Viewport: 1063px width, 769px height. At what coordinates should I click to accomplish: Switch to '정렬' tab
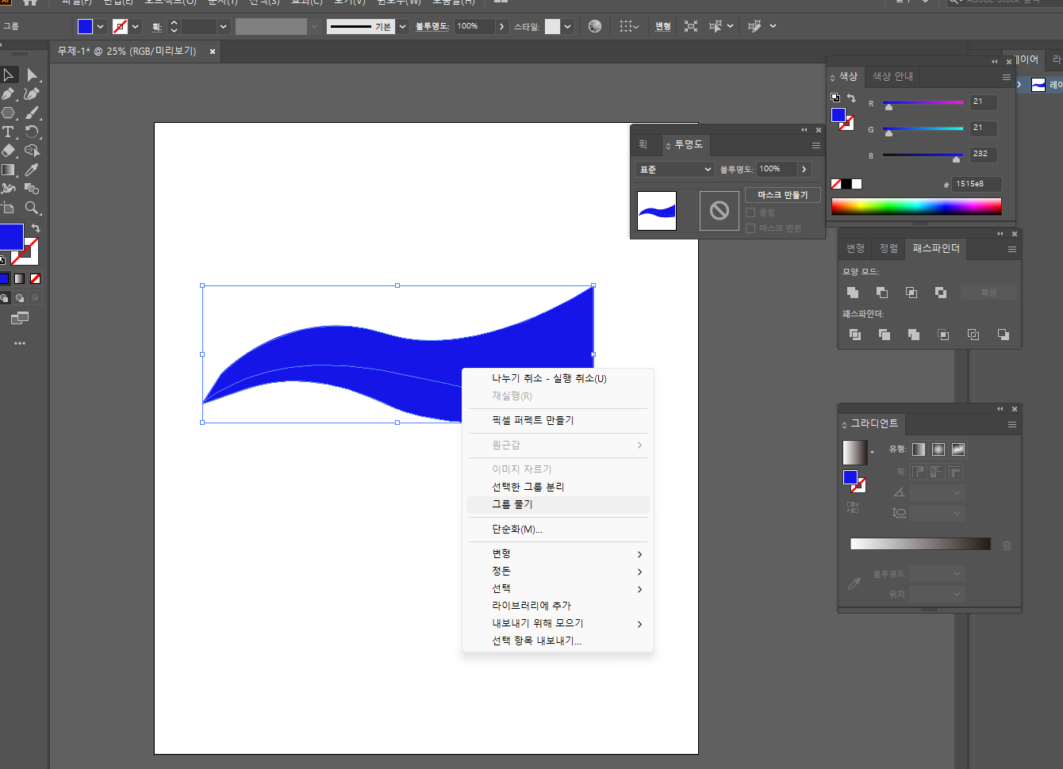(888, 248)
